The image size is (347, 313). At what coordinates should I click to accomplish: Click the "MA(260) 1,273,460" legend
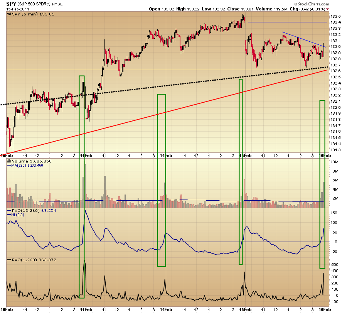27,166
